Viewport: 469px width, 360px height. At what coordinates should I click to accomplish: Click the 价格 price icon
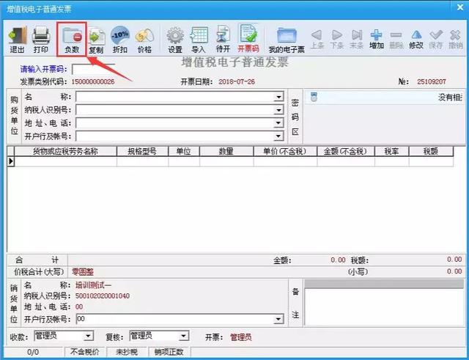tap(144, 40)
